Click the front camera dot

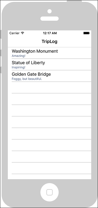pyautogui.click(x=50, y=11)
